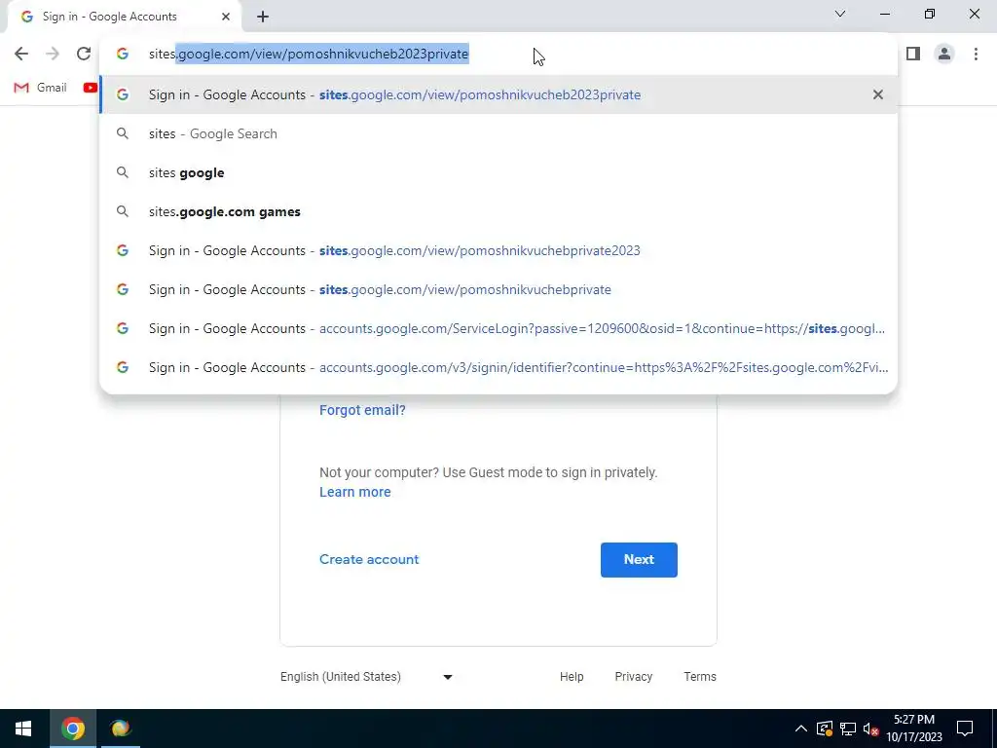Image resolution: width=997 pixels, height=748 pixels.
Task: Click inside the address bar URL text
Action: tap(309, 55)
